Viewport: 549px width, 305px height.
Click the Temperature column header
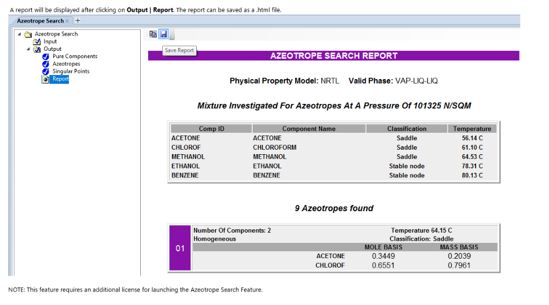[472, 129]
